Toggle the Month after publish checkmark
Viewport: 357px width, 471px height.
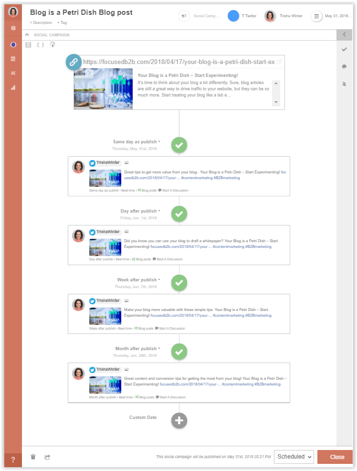click(179, 352)
